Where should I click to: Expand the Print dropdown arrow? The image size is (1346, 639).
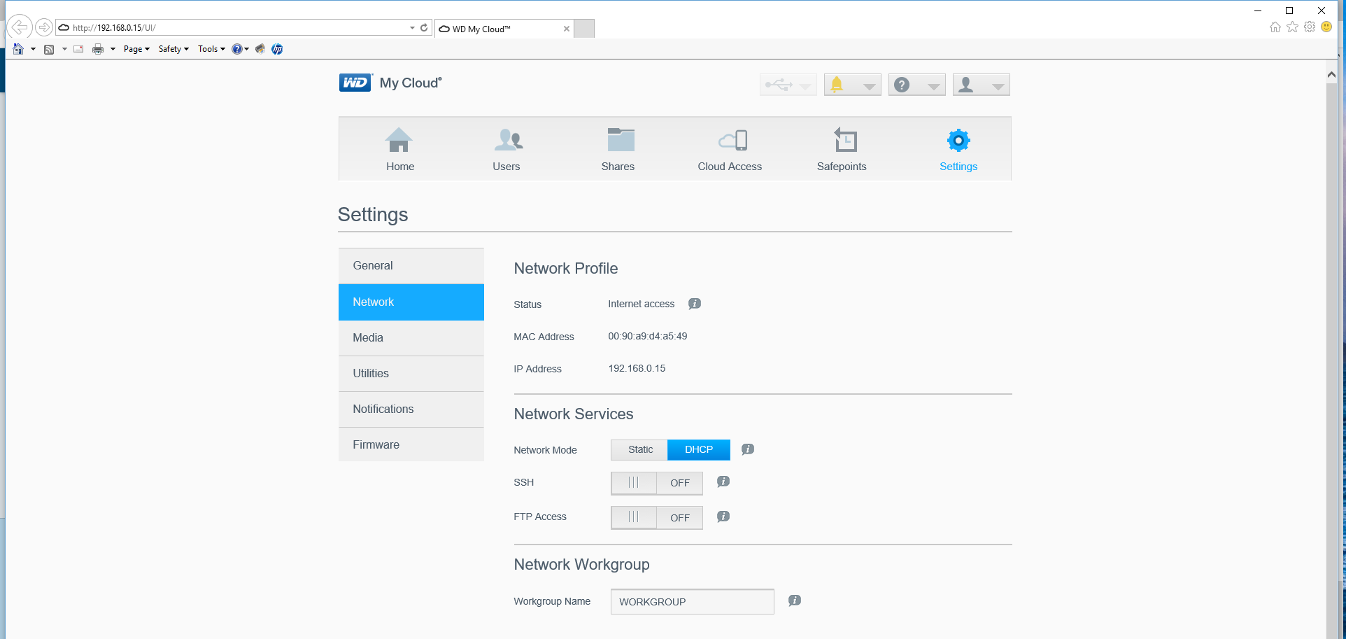[113, 49]
